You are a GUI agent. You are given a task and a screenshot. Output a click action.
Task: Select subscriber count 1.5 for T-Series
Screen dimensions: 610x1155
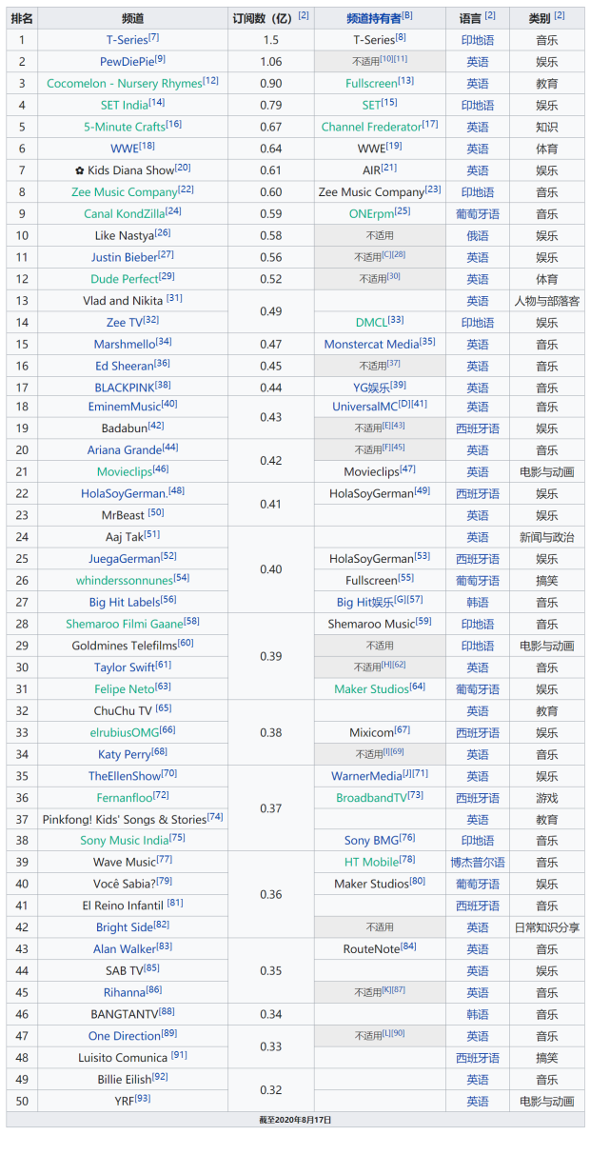(271, 40)
